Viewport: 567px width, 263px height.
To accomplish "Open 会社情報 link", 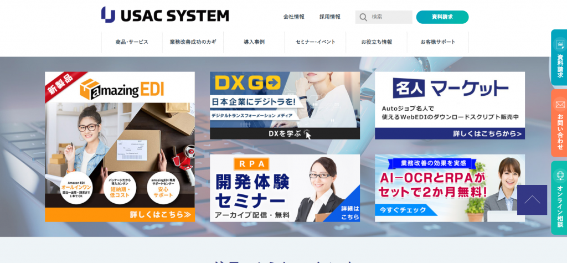I will tap(294, 17).
